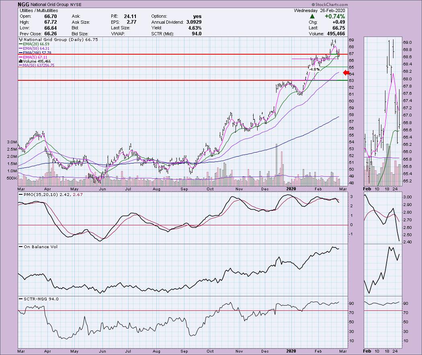Click the green up-triangle price change indicator

[x=312, y=16]
